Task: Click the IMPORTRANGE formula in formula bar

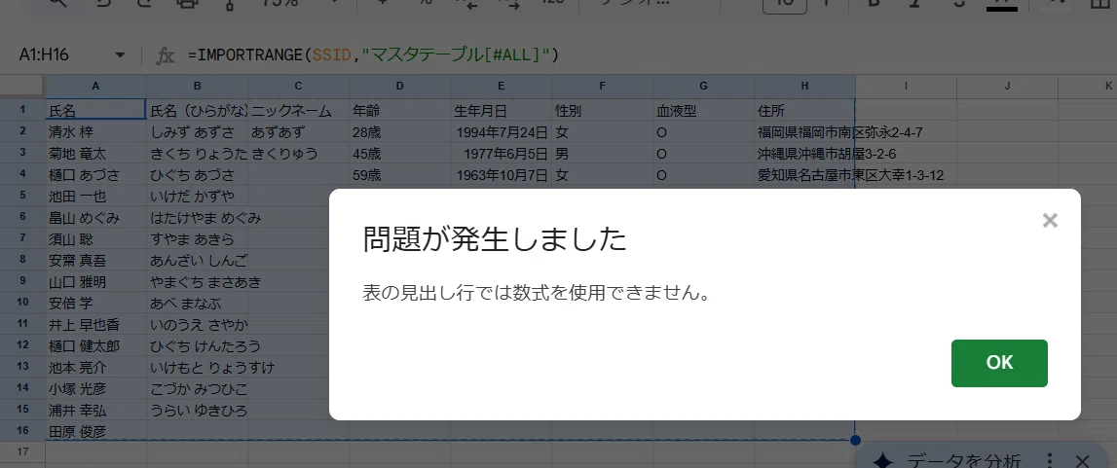Action: [x=373, y=54]
